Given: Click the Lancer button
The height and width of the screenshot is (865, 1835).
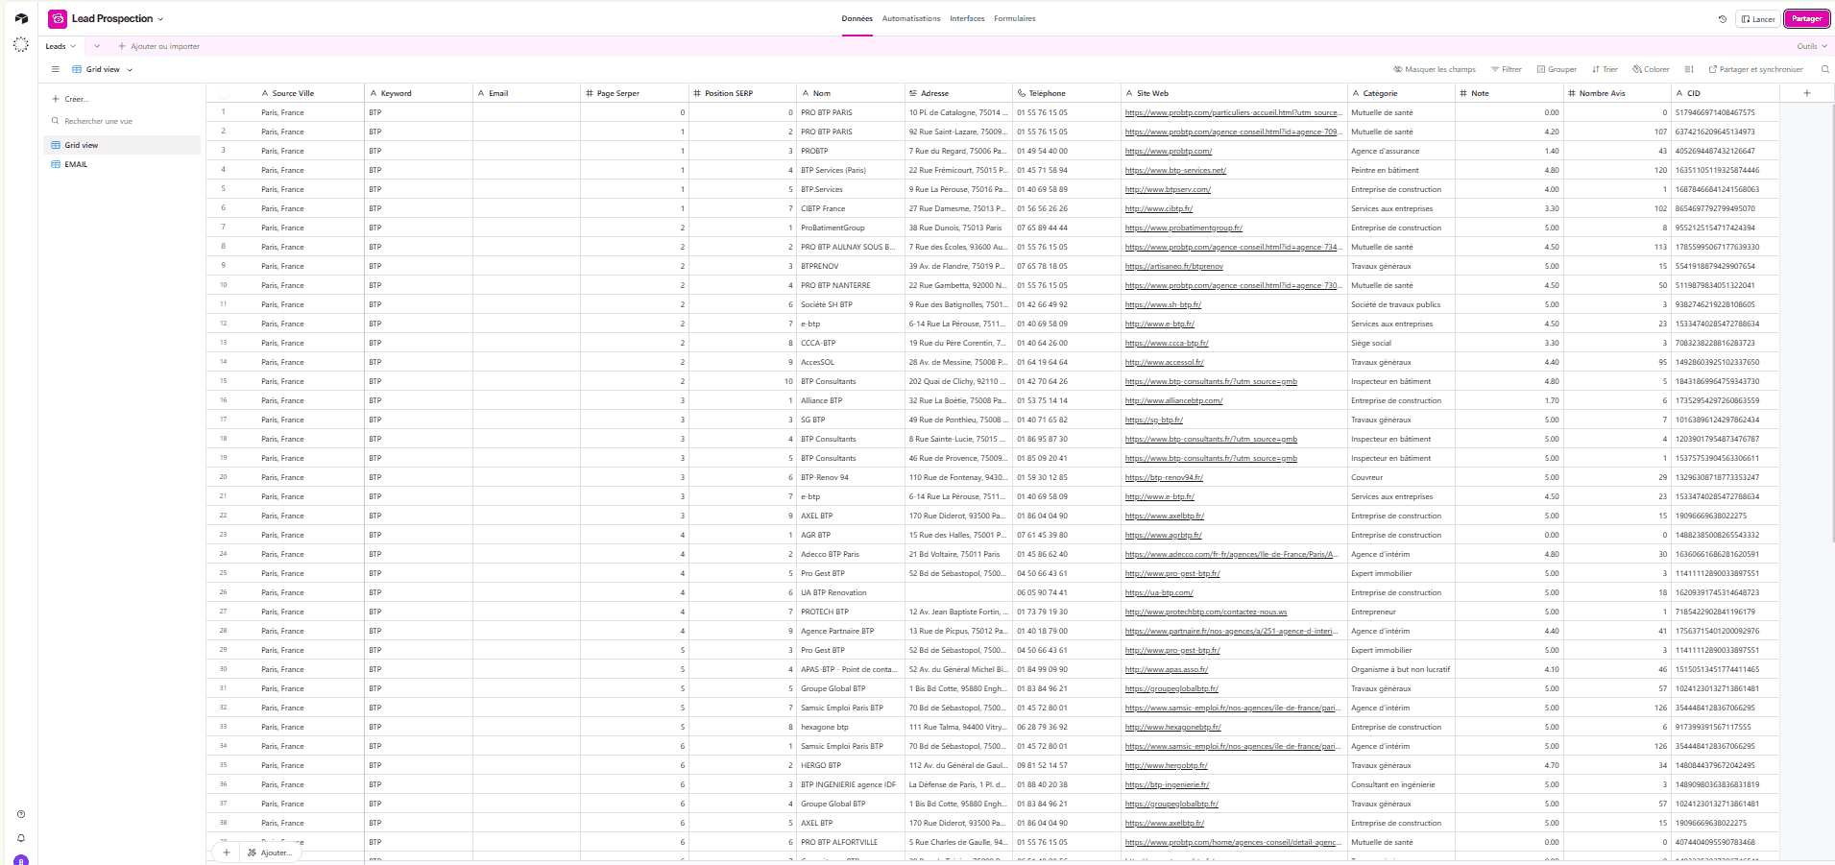Looking at the screenshot, I should point(1758,18).
